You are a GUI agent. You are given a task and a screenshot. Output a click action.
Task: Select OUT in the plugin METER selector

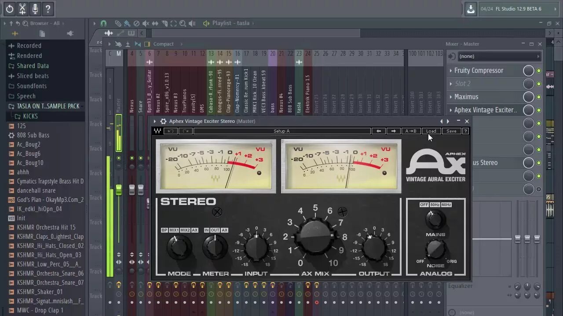pos(215,230)
